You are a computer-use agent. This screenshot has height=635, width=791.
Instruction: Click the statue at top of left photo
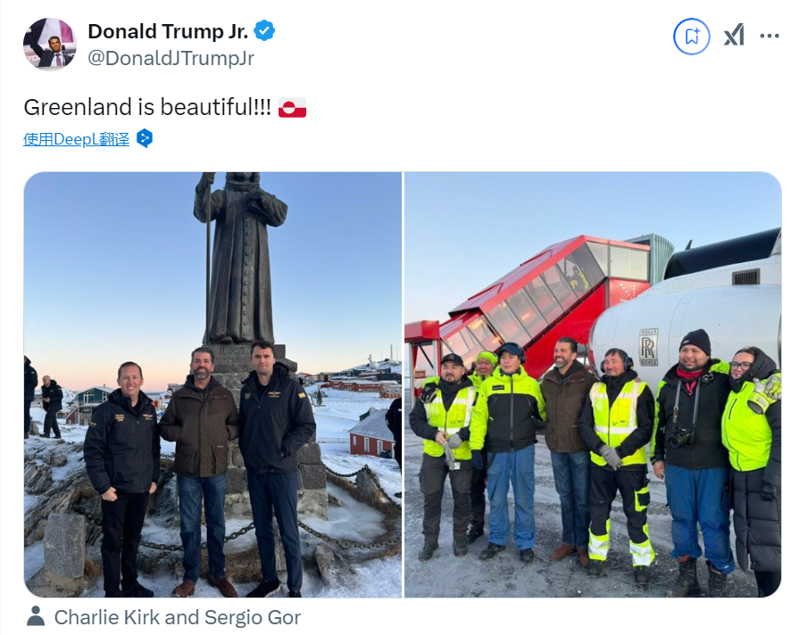[x=239, y=258]
